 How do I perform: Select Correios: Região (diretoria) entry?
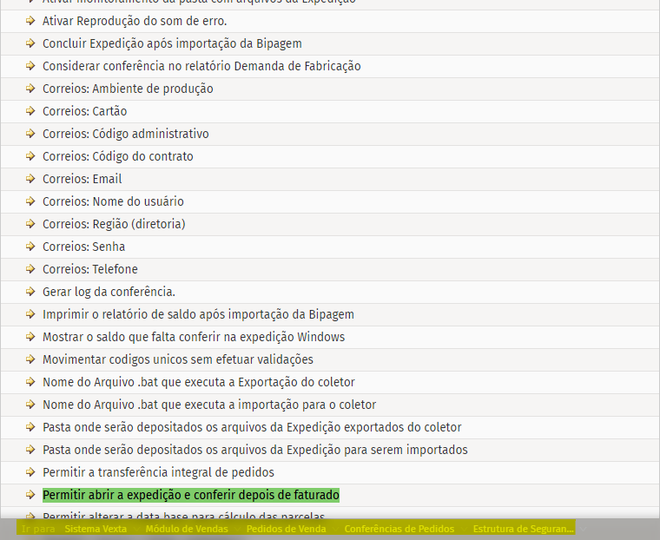point(114,224)
